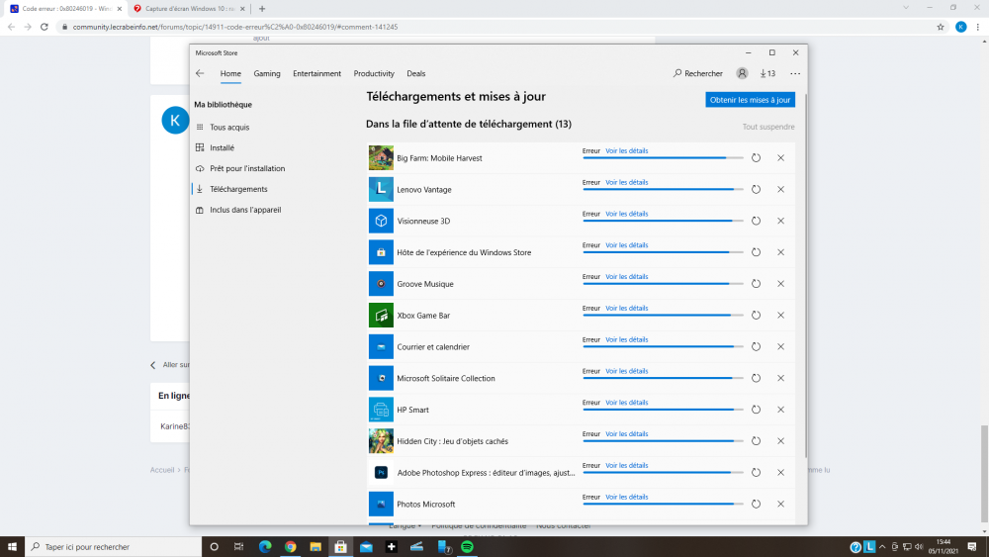989x557 pixels.
Task: Open the Microsoft Store user account icon
Action: tap(743, 73)
